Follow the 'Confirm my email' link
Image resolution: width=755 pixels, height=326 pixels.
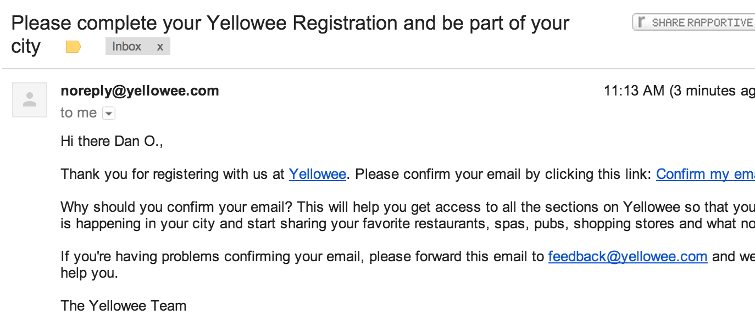click(704, 175)
